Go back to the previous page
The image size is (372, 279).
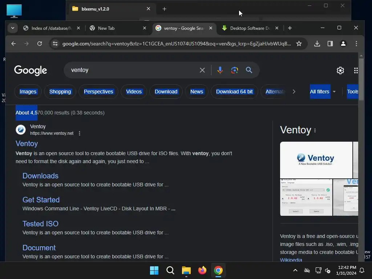(x=13, y=44)
